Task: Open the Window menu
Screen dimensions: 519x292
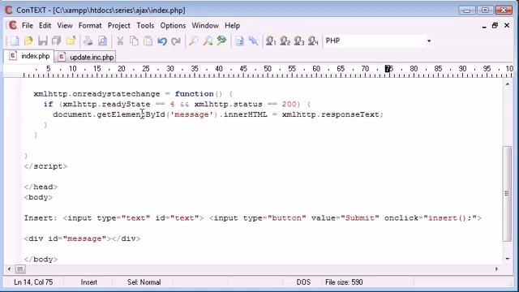Action: pyautogui.click(x=205, y=25)
